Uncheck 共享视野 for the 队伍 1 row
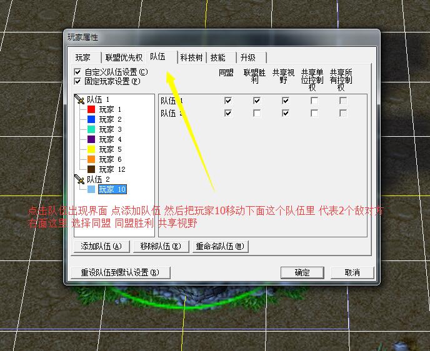430x351 pixels. [x=286, y=101]
